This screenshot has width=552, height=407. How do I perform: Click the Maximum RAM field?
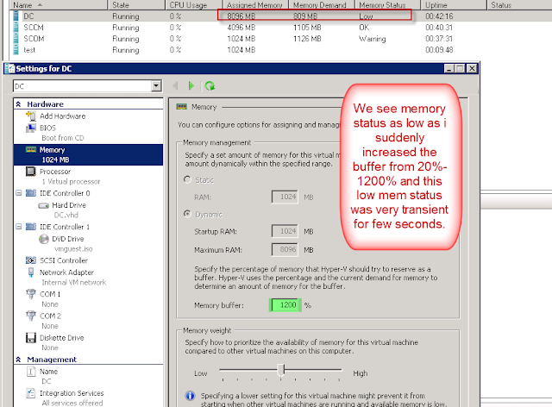point(285,249)
